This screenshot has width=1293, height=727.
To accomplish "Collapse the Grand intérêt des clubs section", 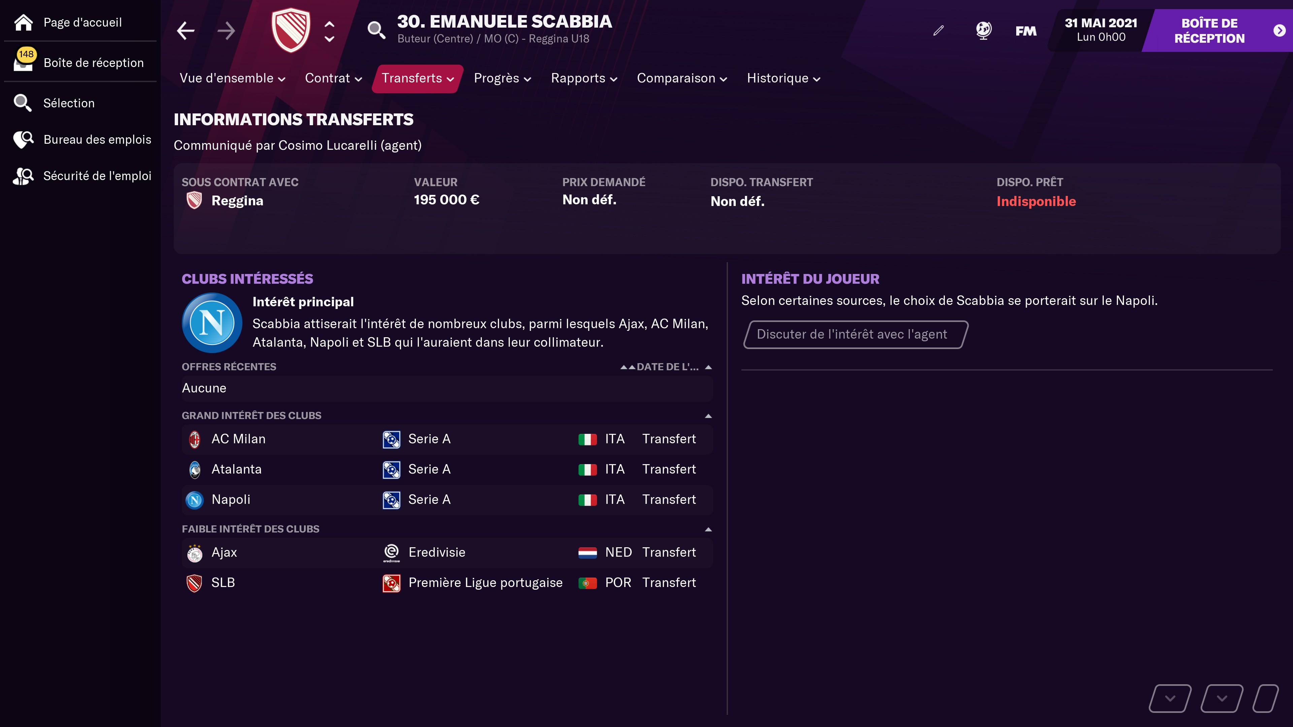I will [x=708, y=416].
